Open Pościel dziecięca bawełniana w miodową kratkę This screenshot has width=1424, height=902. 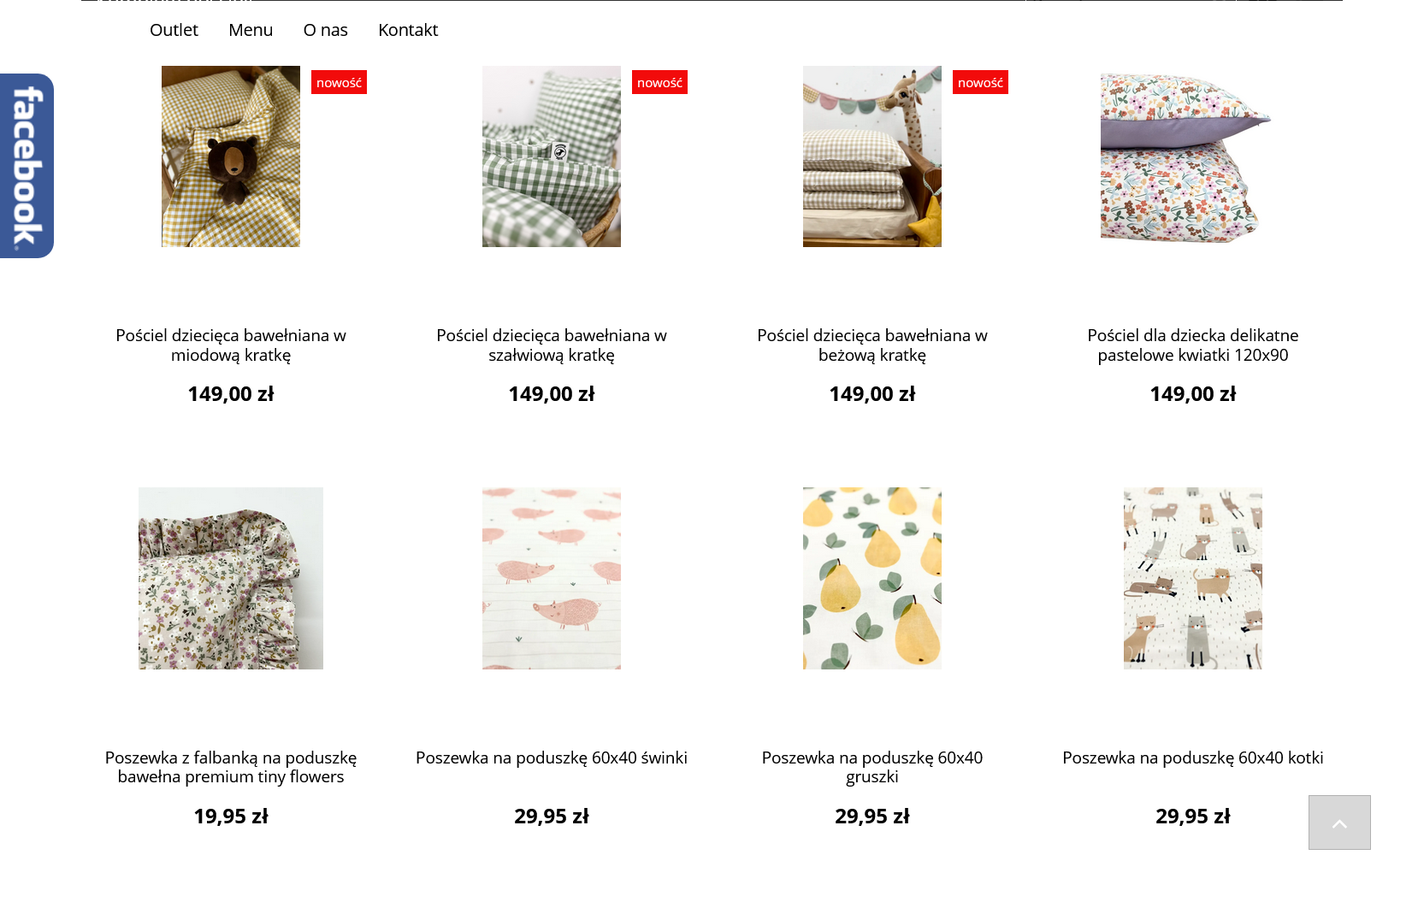click(230, 345)
